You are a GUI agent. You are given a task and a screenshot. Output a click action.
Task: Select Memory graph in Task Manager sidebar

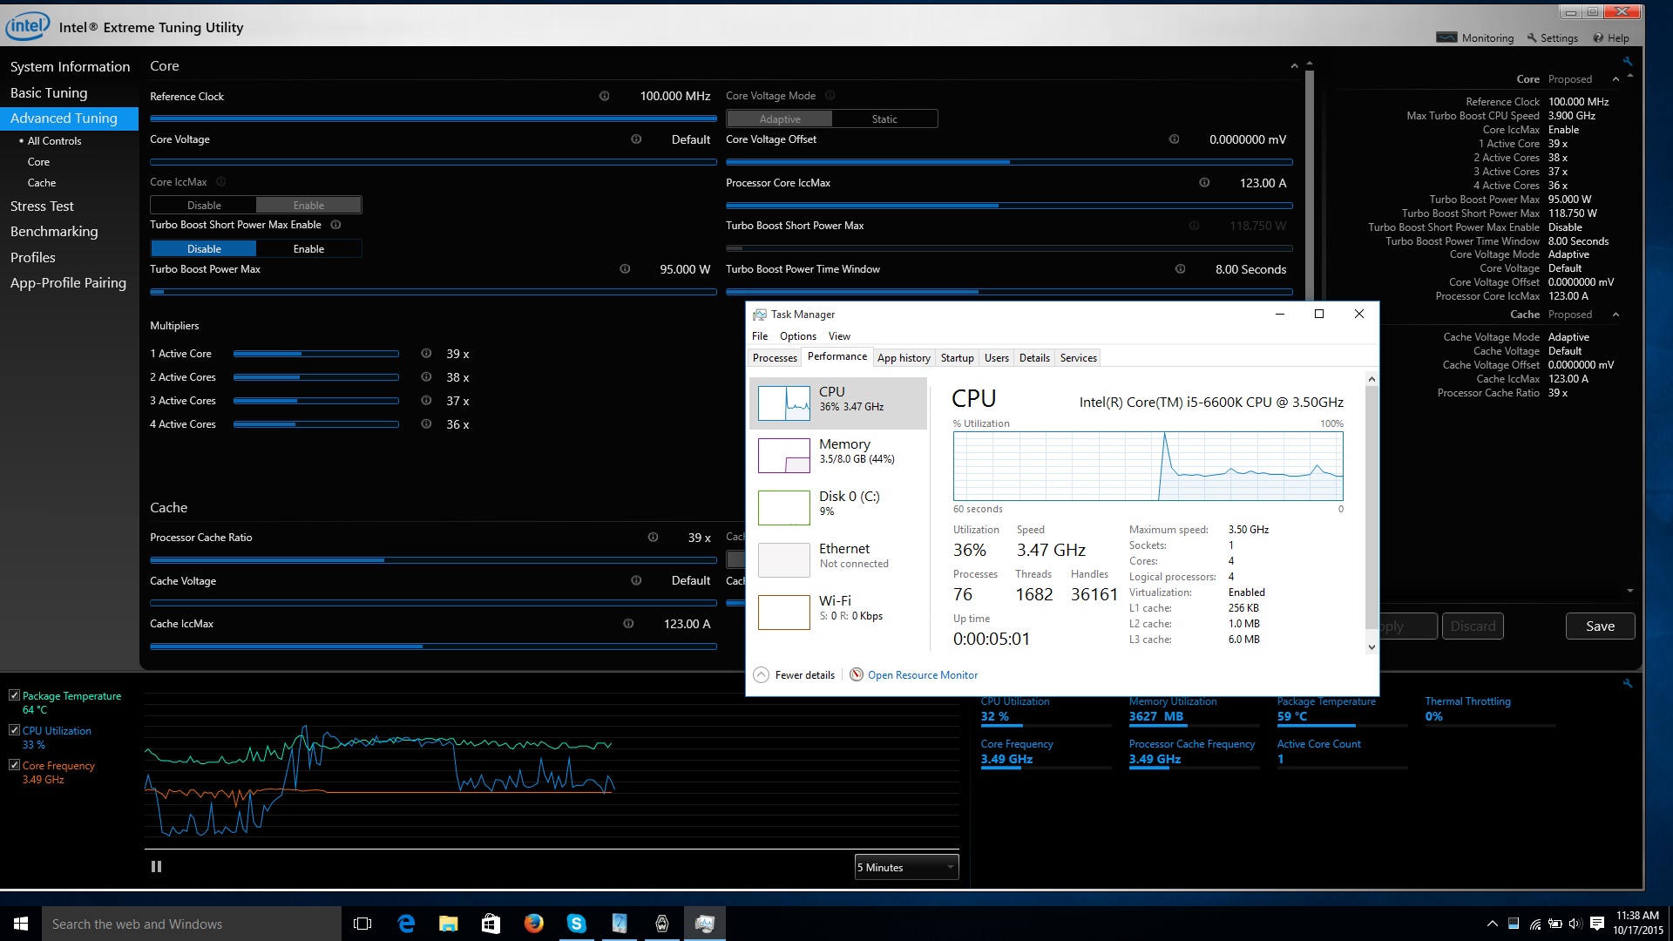[838, 455]
